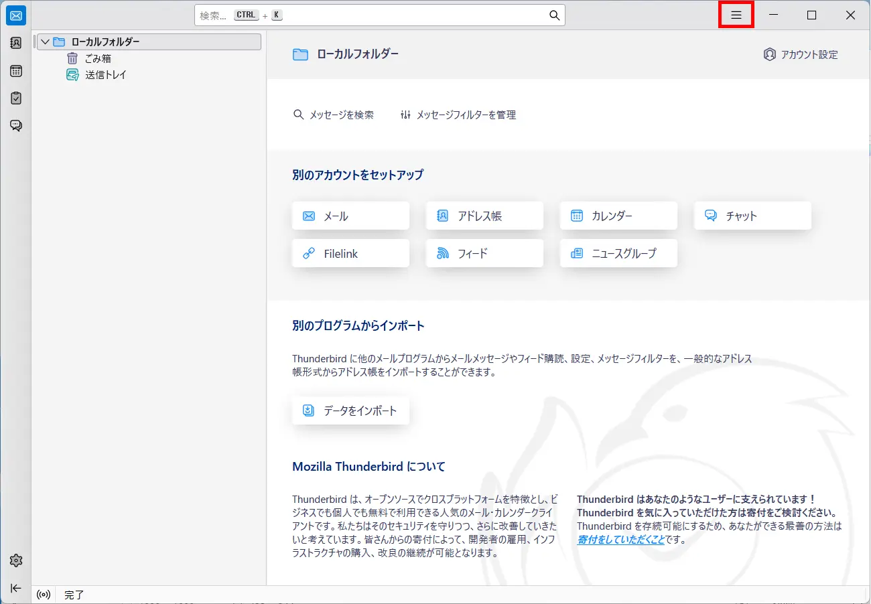Open Settings via the gear icon
871x604 pixels.
16,560
